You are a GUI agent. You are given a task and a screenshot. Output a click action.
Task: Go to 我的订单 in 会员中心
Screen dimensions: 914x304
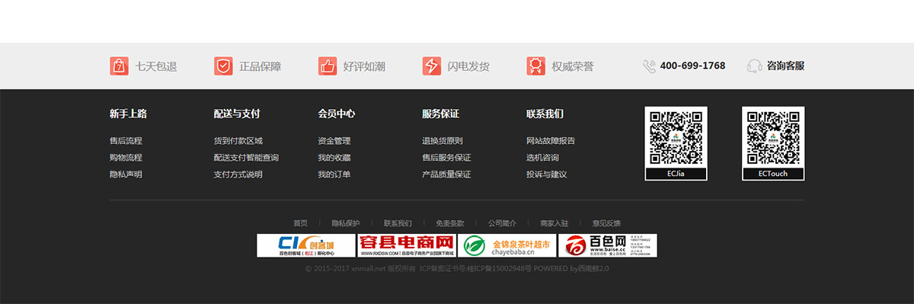334,174
